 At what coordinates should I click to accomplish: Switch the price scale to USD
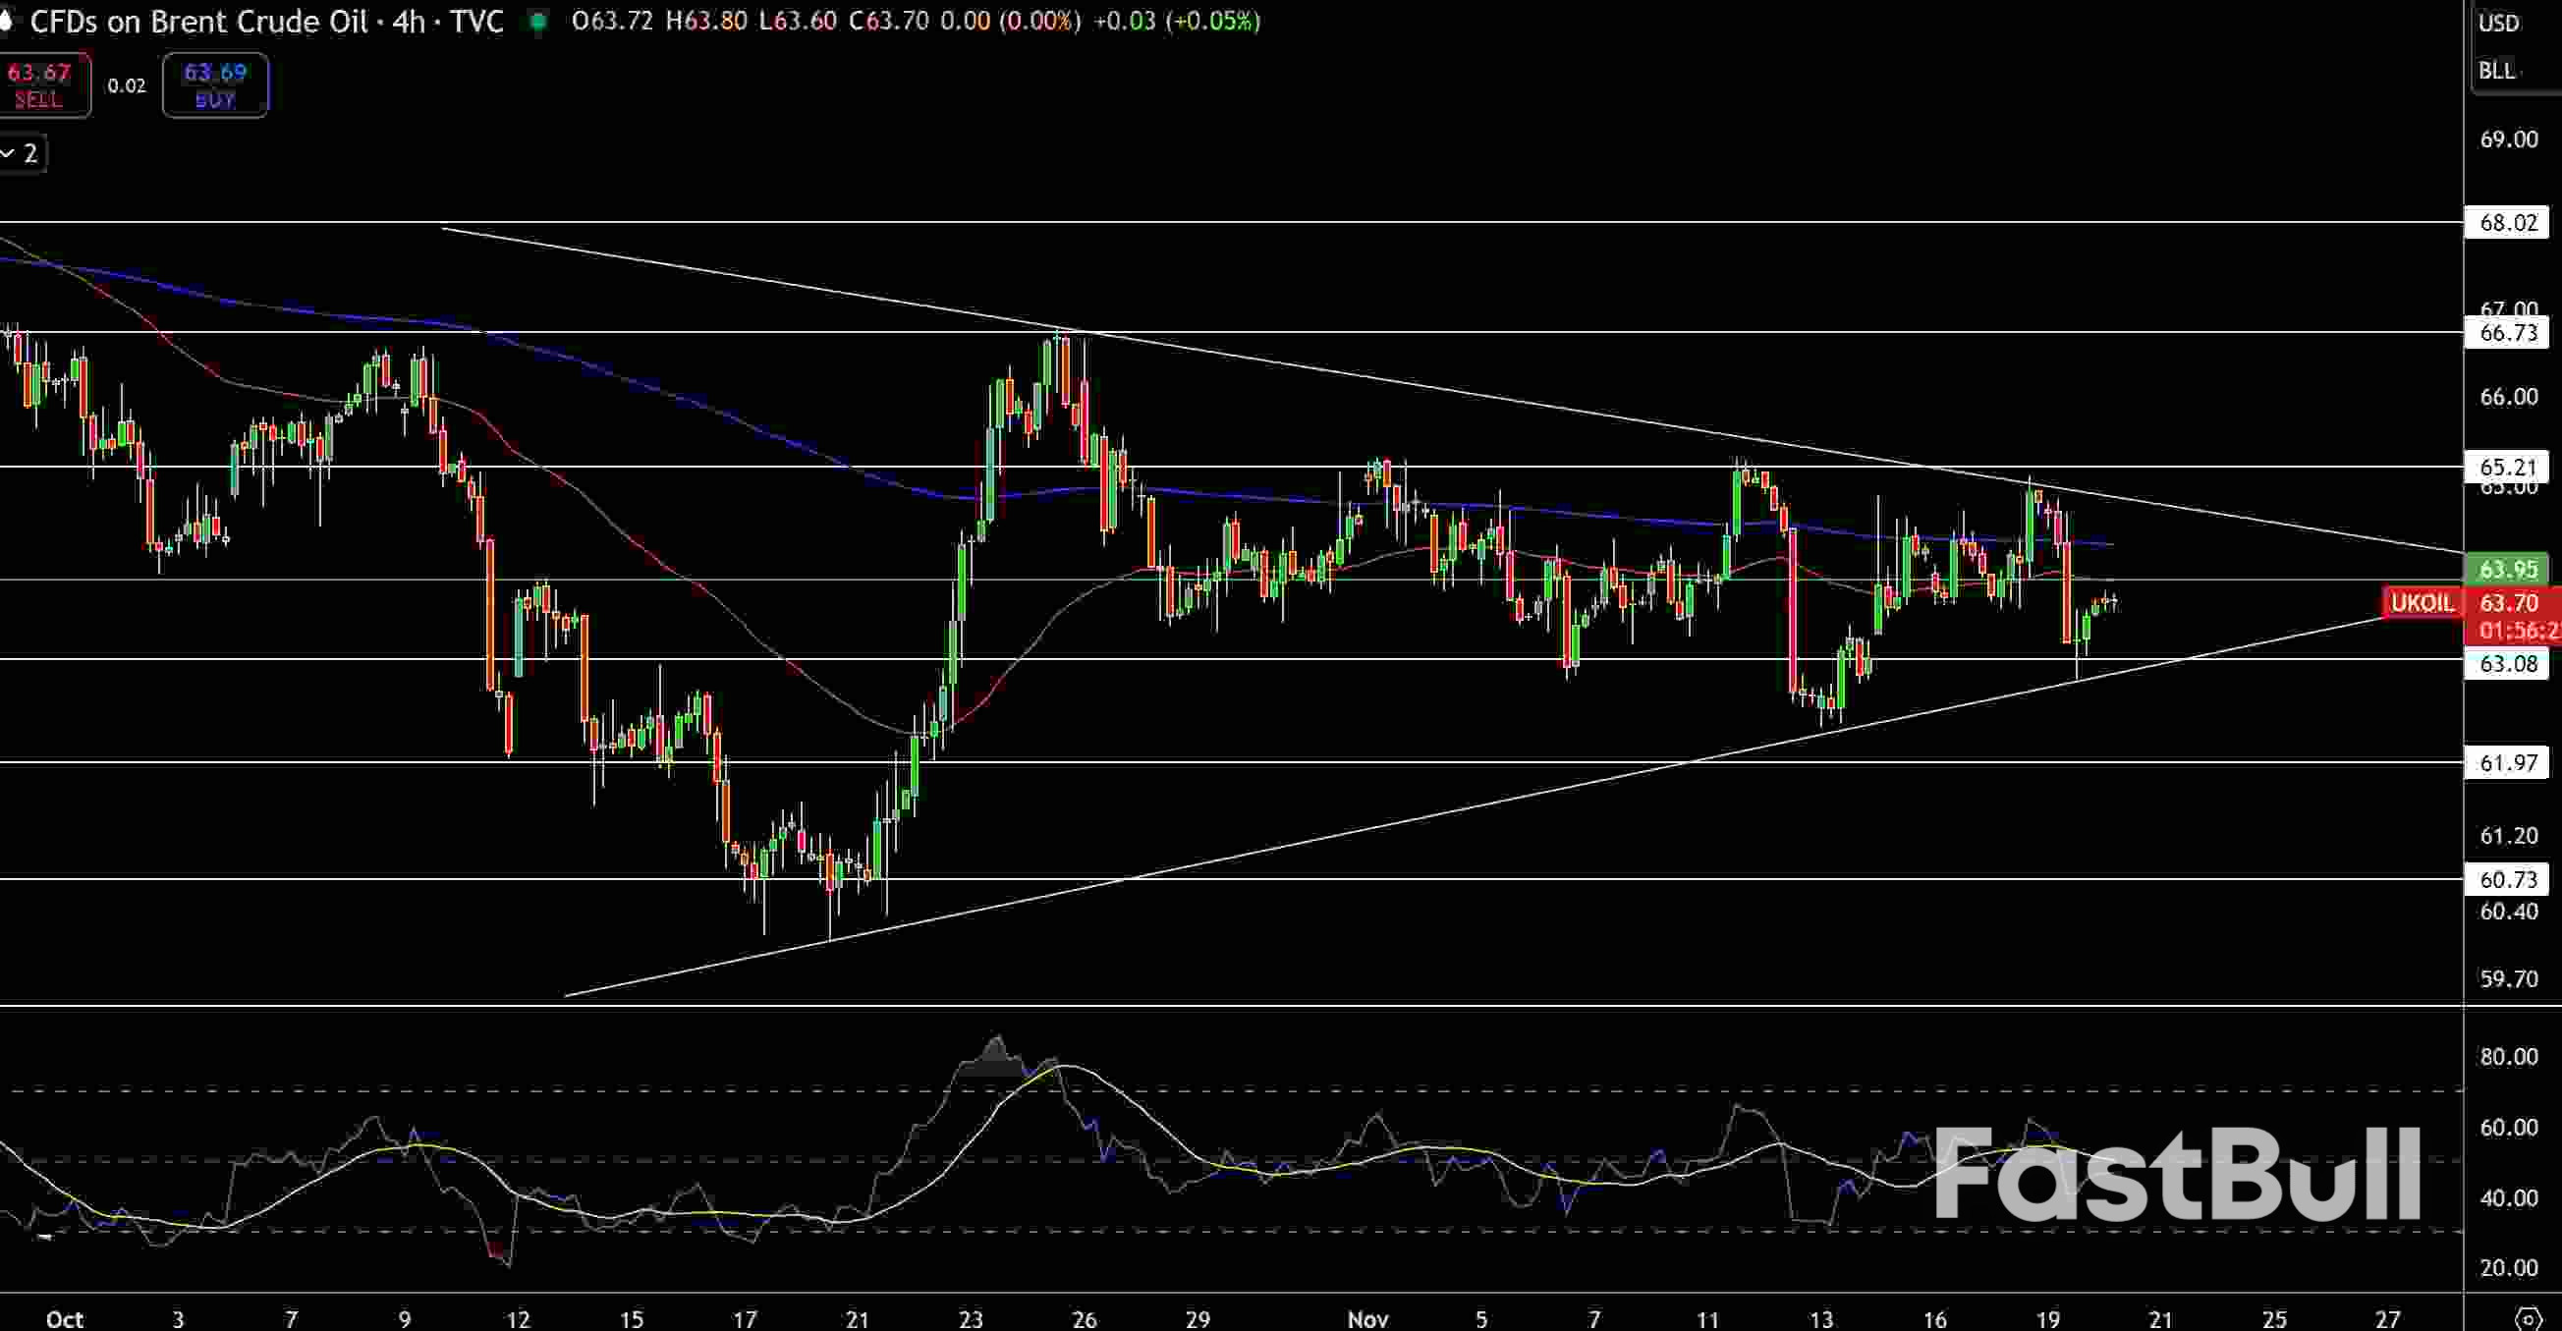[x=2499, y=23]
